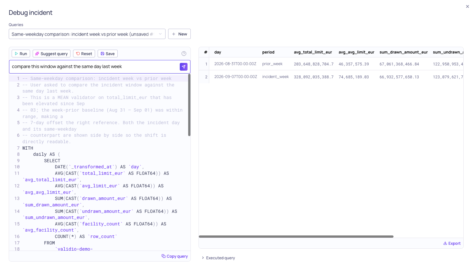Click the results horizontal scrollbar
Viewport: 474px width, 268px height.
pos(296,236)
